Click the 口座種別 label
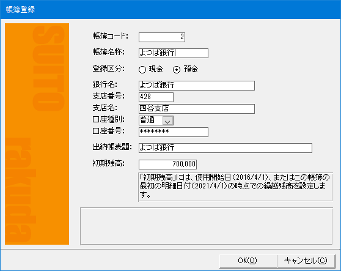This screenshot has width=341, height=271. coord(109,119)
